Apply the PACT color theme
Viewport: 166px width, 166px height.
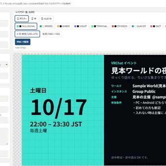click(x=156, y=26)
